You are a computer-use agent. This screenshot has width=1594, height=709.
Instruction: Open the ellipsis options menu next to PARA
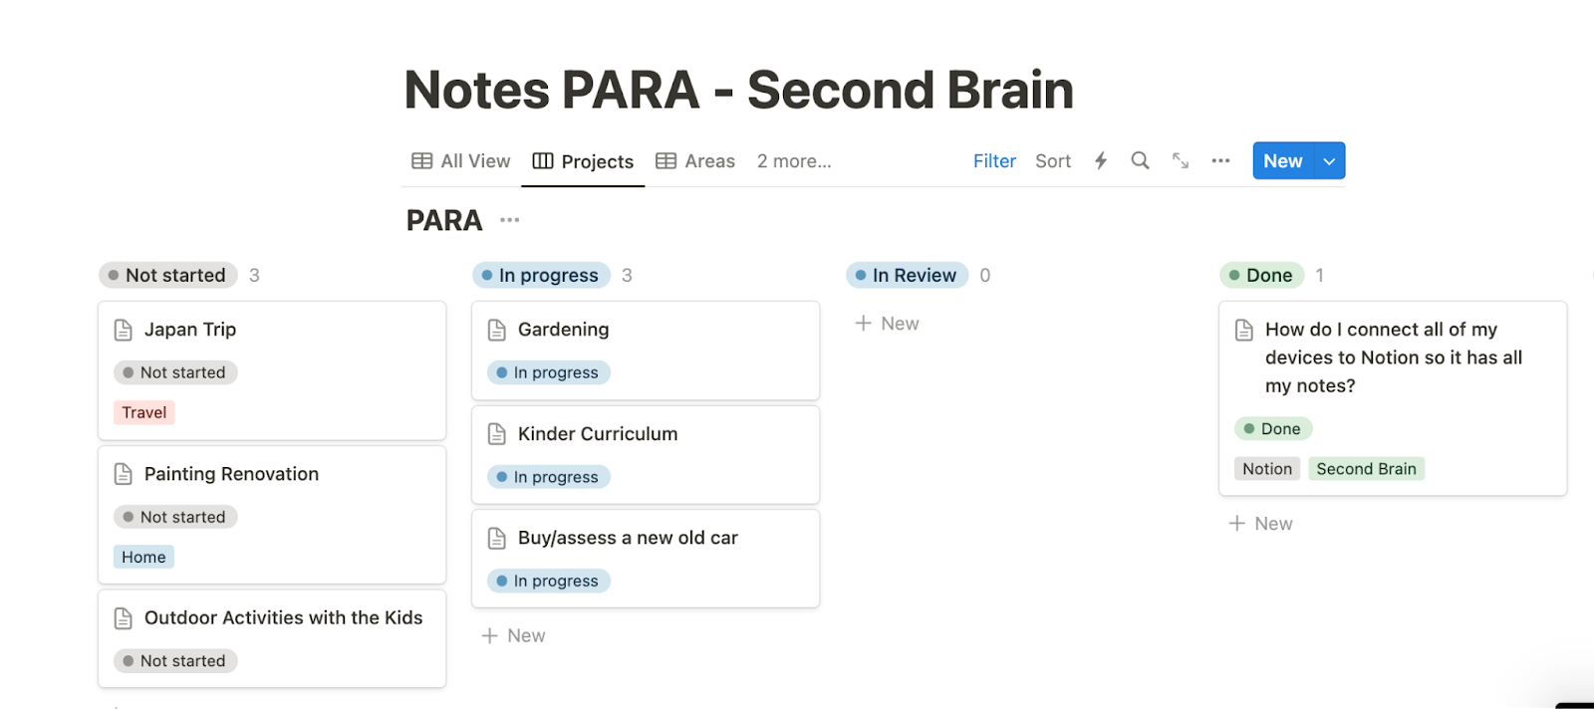click(509, 219)
